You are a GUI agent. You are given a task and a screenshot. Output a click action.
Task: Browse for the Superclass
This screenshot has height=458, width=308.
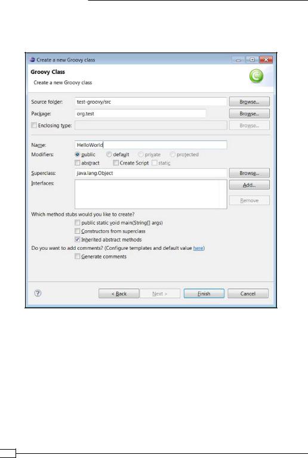(x=250, y=173)
